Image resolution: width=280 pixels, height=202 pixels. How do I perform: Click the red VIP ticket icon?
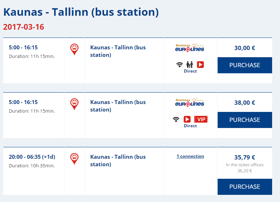[201, 119]
